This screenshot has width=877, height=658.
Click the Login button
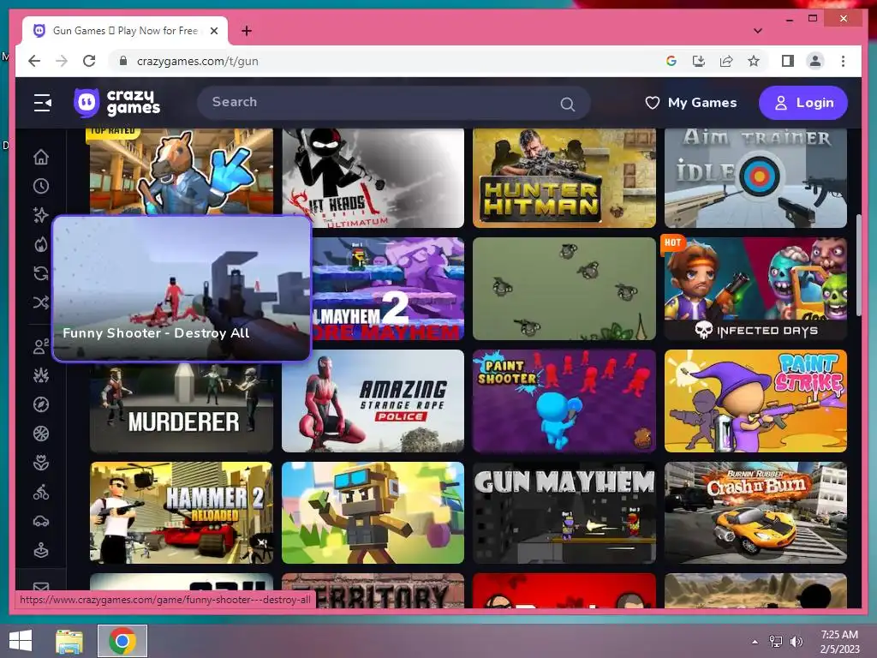point(803,103)
